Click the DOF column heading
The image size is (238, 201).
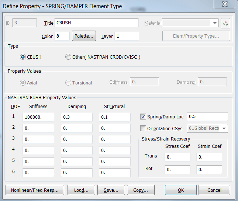coord(15,107)
